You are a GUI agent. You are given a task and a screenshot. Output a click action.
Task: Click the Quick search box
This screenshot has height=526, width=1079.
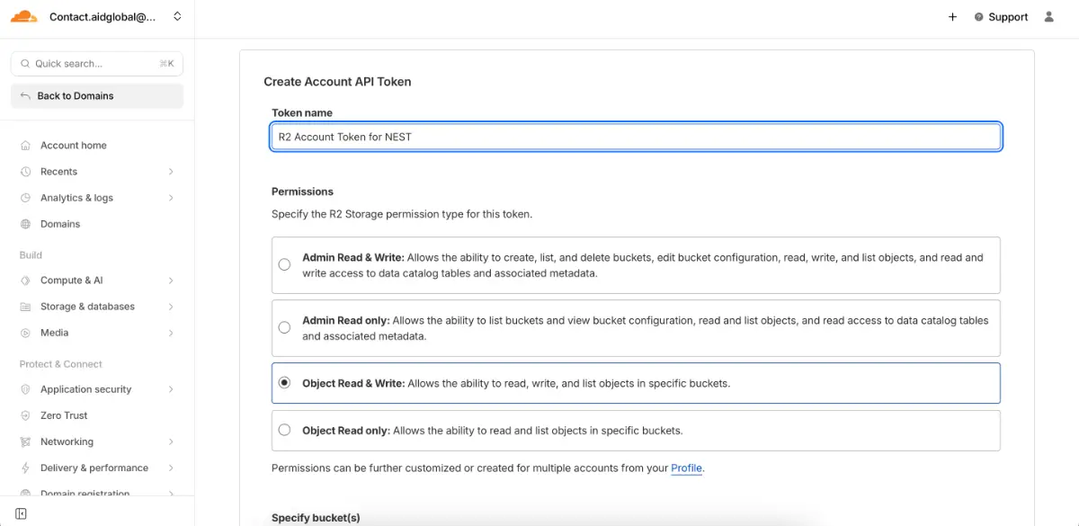tap(97, 64)
